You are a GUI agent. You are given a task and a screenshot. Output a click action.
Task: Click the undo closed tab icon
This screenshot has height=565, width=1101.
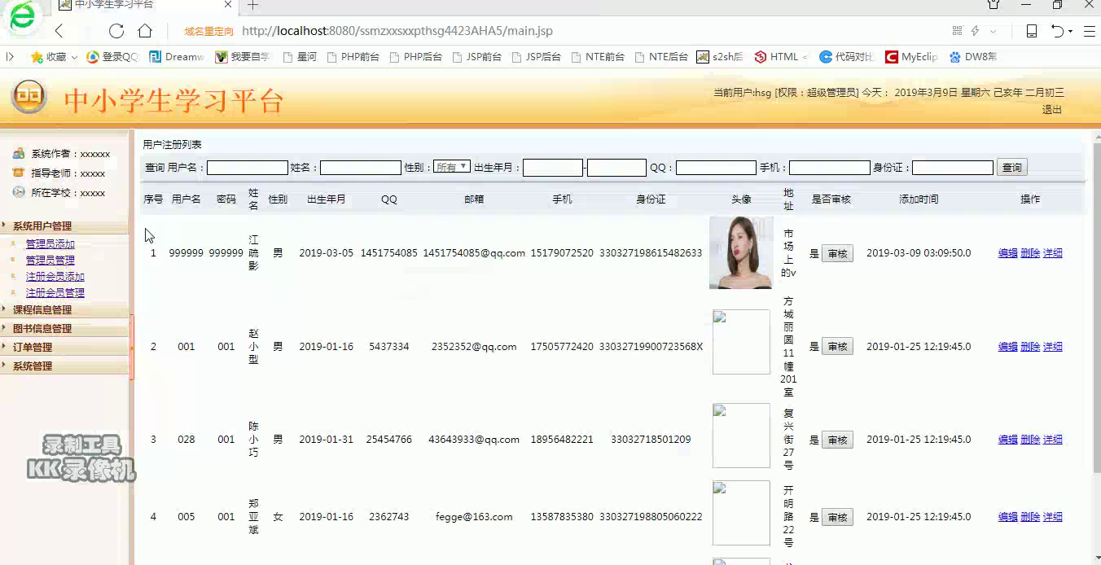(1058, 31)
